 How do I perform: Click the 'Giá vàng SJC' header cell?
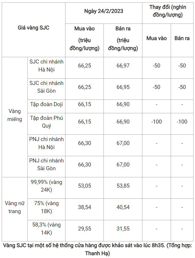33,28
